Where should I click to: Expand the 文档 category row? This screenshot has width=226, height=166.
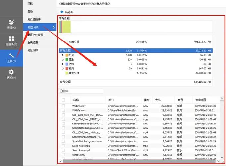click(63, 64)
